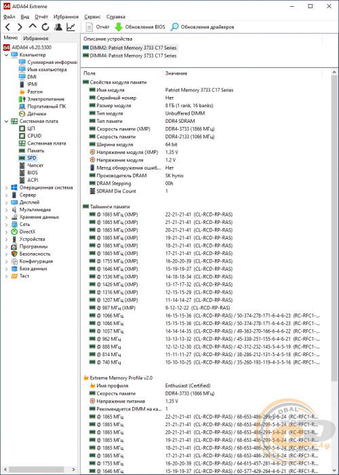Click the Отчёт report toolbar button
Screen dimensions: 339x475
pyautogui.click(x=98, y=27)
